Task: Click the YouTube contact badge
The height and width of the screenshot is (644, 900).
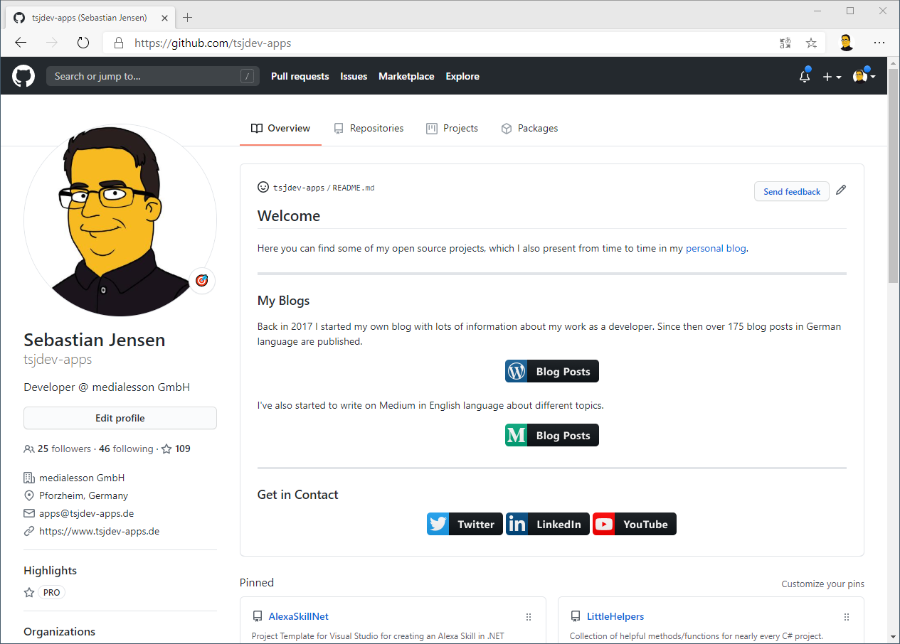Action: [x=634, y=524]
